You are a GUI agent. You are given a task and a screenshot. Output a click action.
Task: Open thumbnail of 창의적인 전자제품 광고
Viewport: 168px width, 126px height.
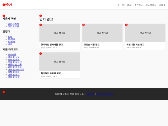pos(59,33)
